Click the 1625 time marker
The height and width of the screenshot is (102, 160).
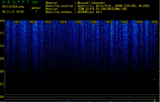pos(78,22)
